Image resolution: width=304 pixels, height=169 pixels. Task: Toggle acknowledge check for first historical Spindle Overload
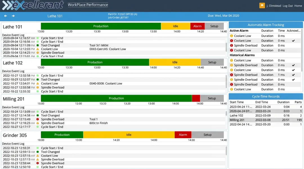[293, 65]
